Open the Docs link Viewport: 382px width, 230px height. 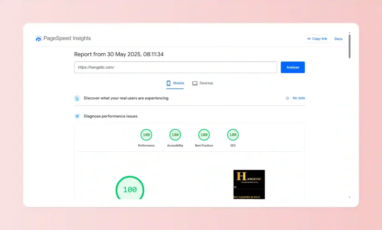click(338, 38)
